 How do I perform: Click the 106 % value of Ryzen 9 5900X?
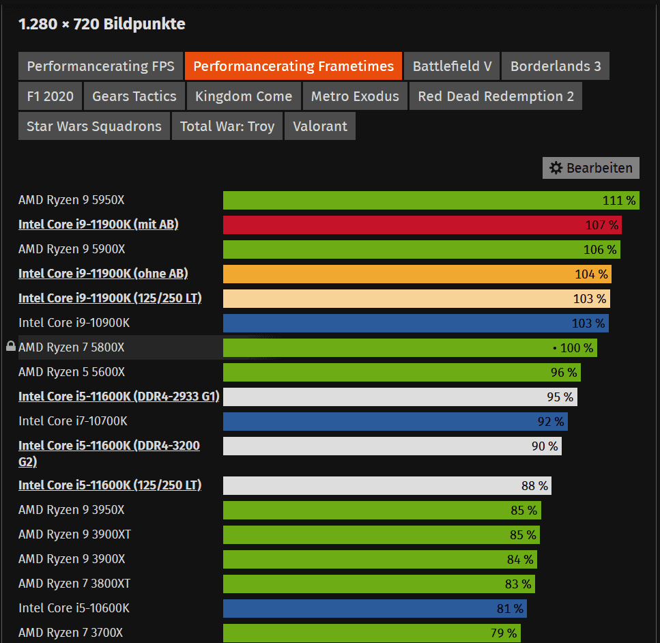point(600,250)
